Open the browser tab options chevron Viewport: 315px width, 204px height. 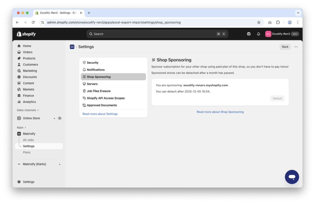pos(297,13)
